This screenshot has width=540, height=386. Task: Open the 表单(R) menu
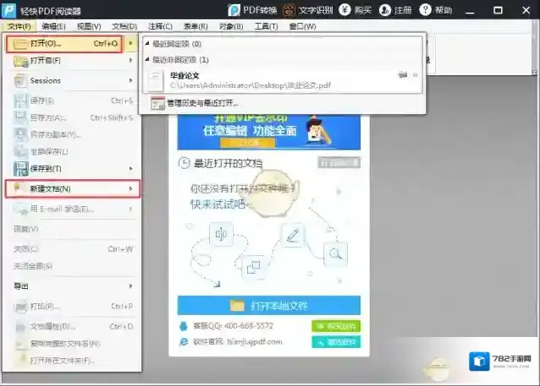tap(196, 26)
